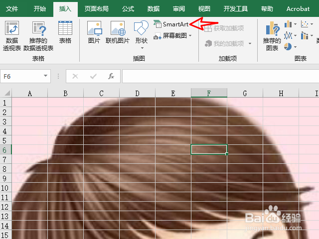Open My Add-ins (我的加载项)
The width and height of the screenshot is (319, 239).
pyautogui.click(x=224, y=43)
